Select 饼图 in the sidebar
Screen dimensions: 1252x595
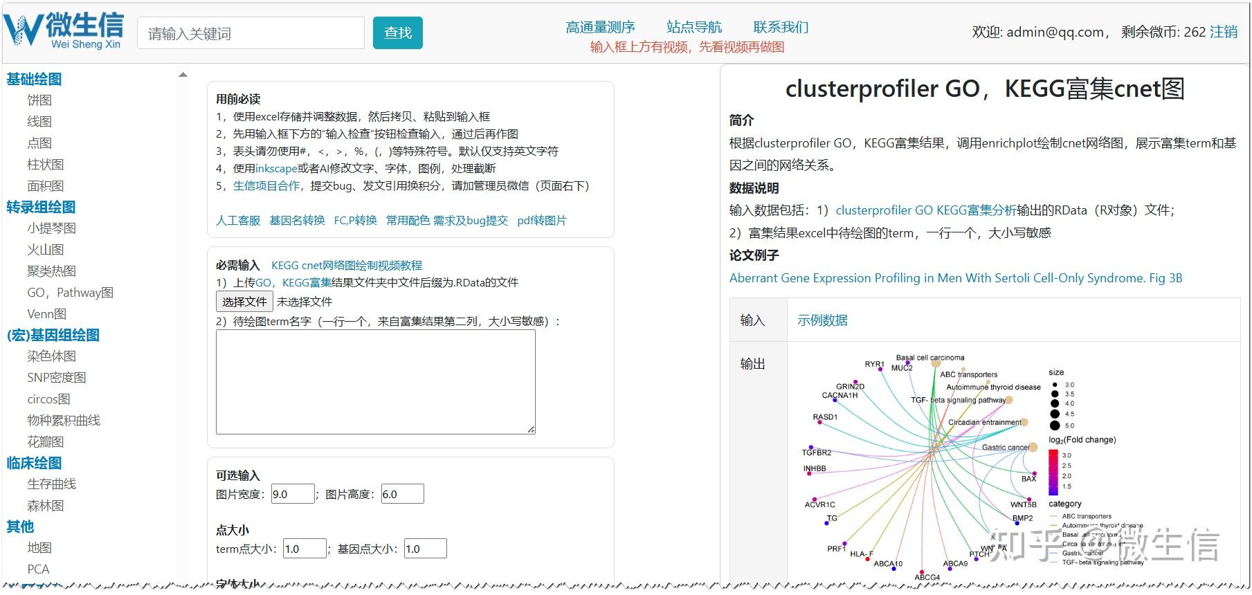coord(39,100)
